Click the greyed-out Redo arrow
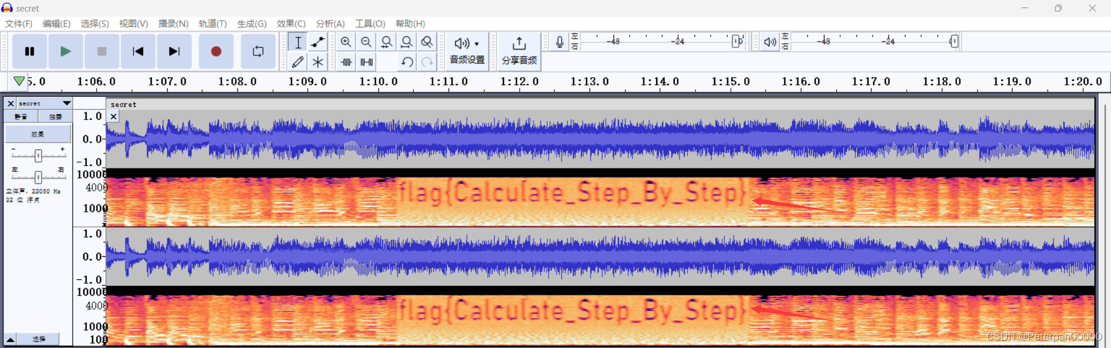 pyautogui.click(x=427, y=62)
